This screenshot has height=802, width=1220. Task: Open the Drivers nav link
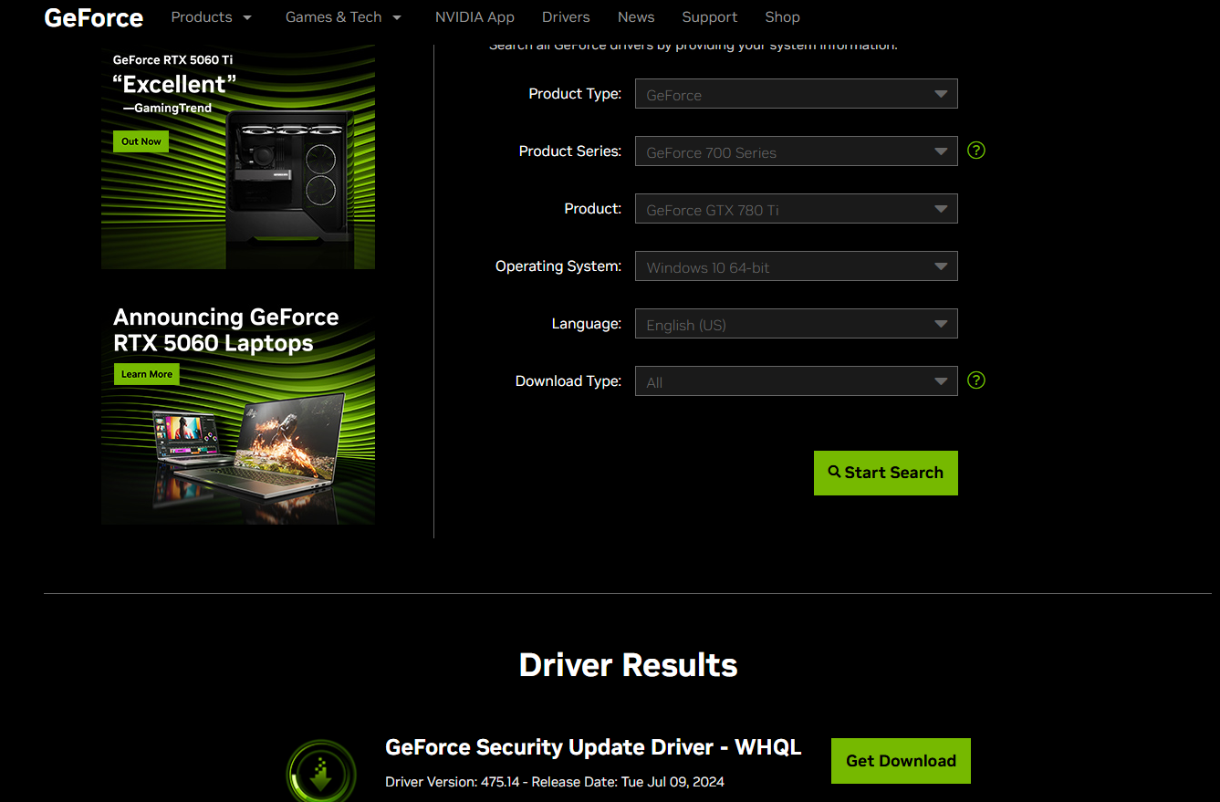pyautogui.click(x=566, y=17)
